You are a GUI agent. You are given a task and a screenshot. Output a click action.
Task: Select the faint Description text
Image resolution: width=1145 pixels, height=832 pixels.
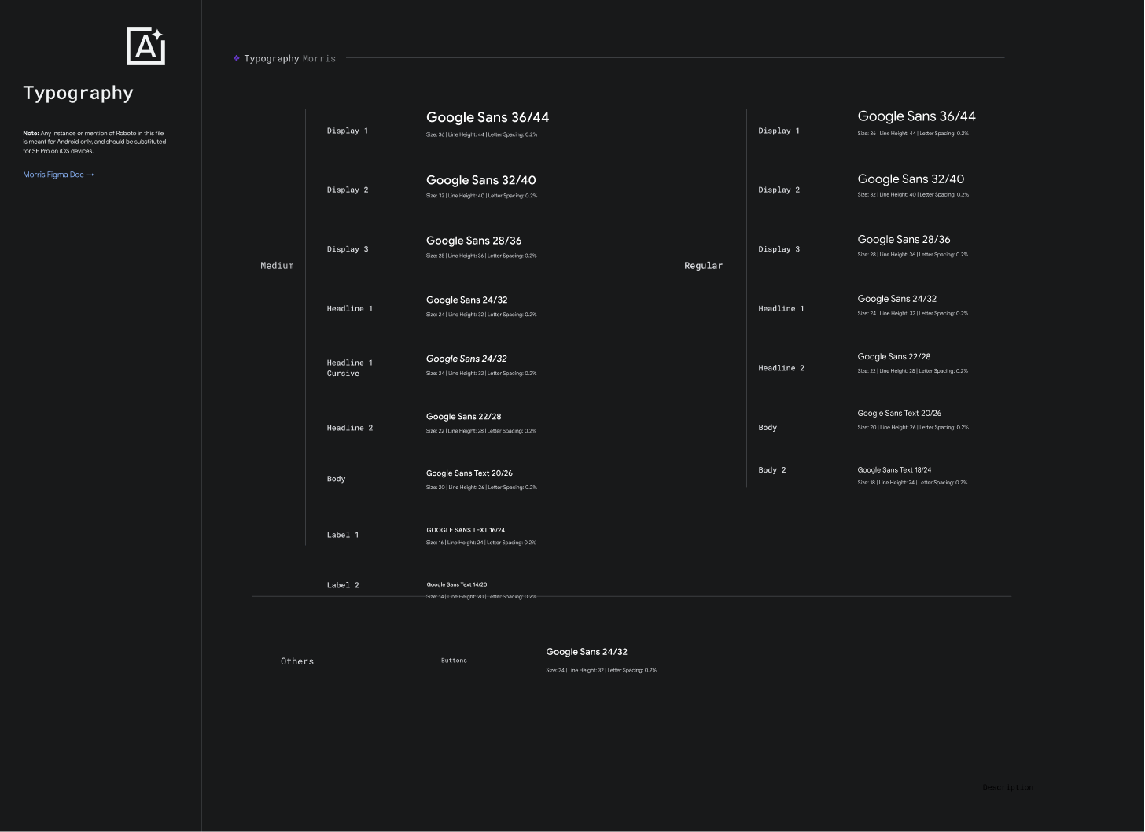tap(1007, 787)
